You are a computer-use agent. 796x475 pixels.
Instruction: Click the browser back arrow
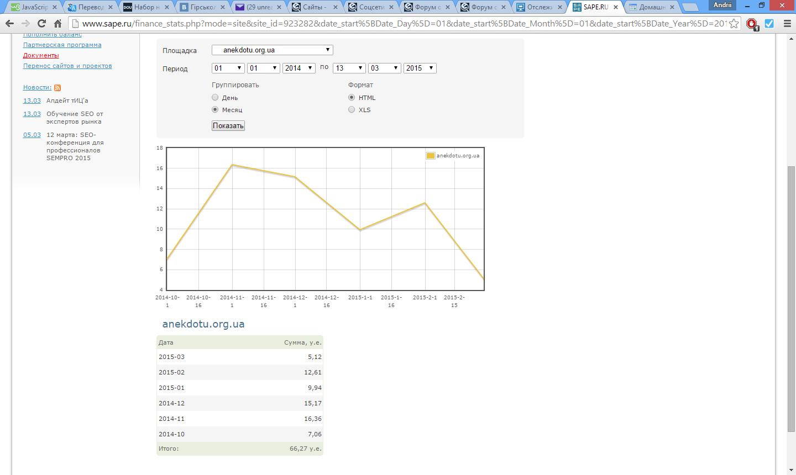(x=9, y=24)
